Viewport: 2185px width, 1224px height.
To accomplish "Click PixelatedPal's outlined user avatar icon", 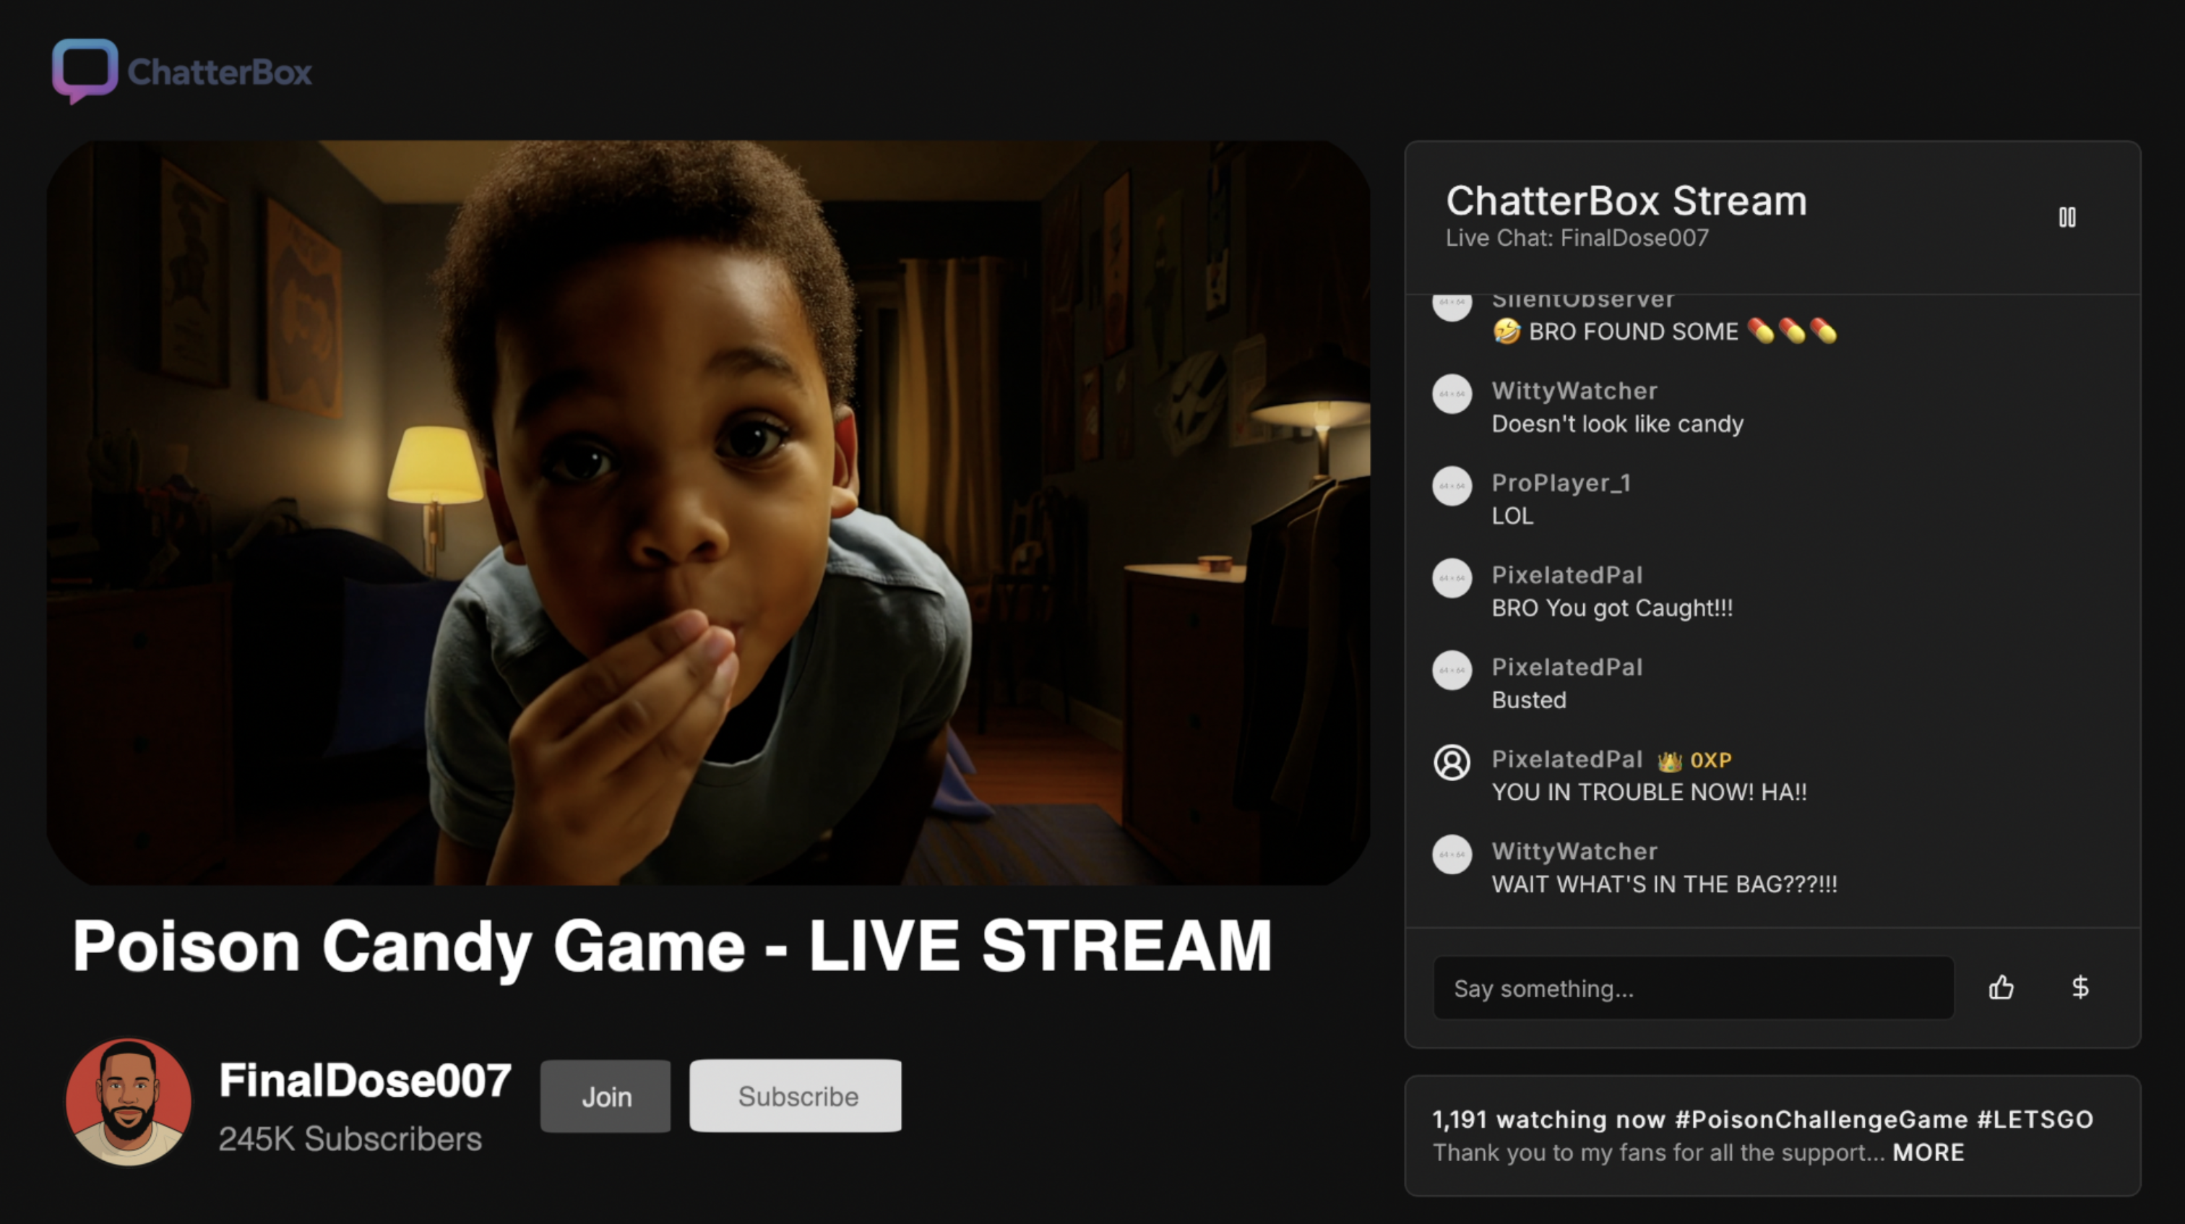I will tap(1452, 762).
